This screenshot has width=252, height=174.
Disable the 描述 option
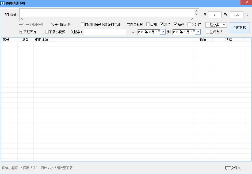click(175, 24)
